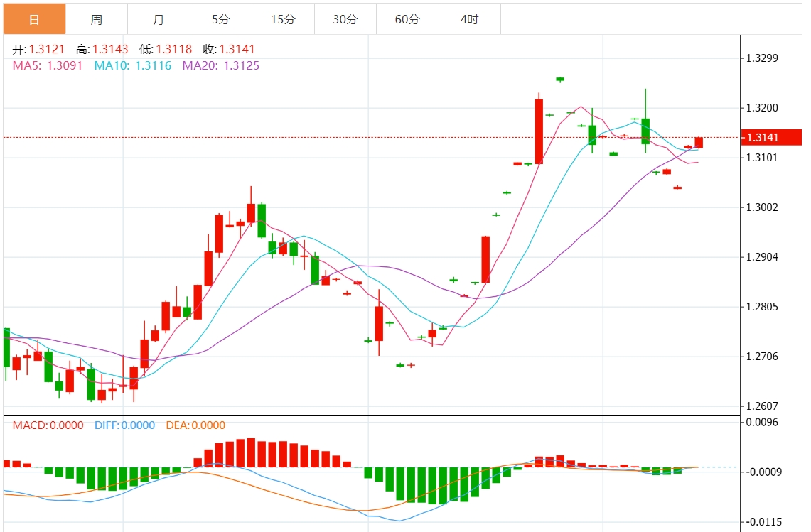
Task: Click the 1.3101 price axis label
Action: tap(762, 157)
